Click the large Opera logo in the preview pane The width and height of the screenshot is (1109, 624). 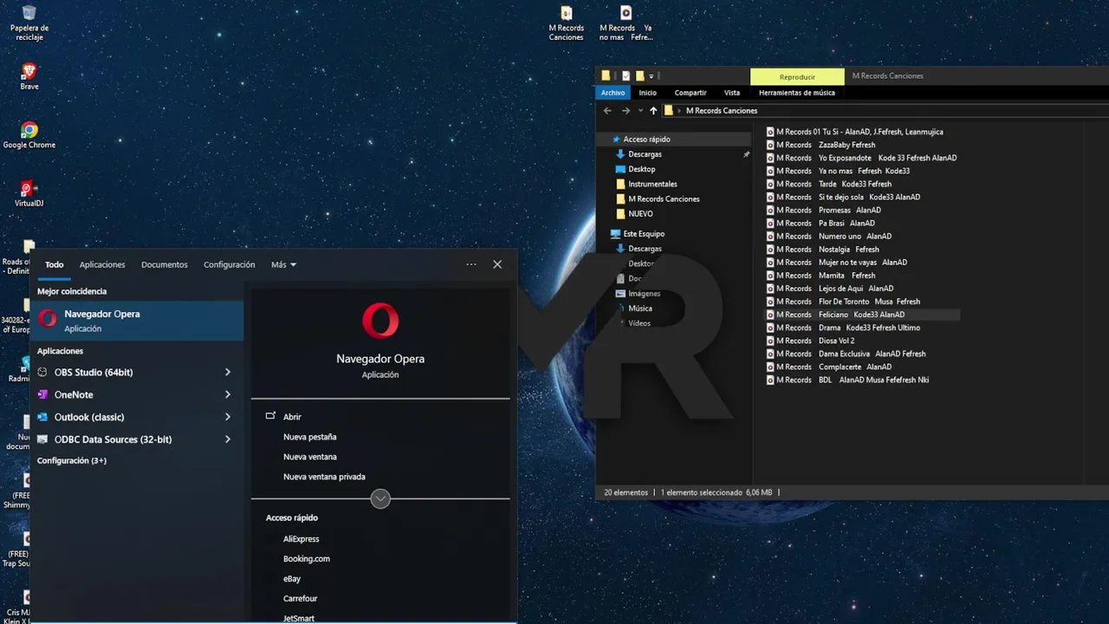(x=380, y=321)
